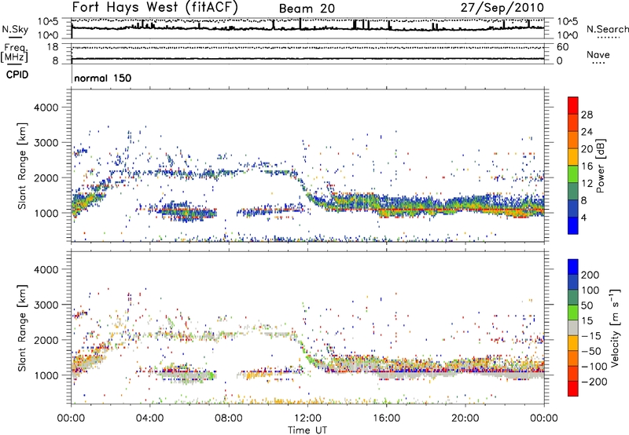The height and width of the screenshot is (435, 629).
Task: Click the 18 frequency axis tick label
Action: (53, 47)
